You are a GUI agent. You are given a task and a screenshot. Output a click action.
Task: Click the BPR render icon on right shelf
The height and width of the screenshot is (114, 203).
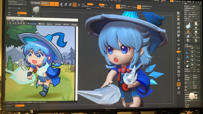[x=178, y=13]
